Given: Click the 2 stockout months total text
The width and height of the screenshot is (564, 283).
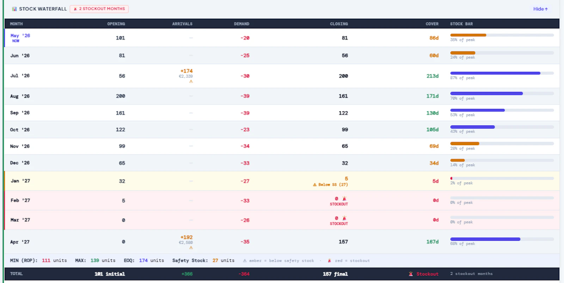Looking at the screenshot, I should click(x=471, y=273).
